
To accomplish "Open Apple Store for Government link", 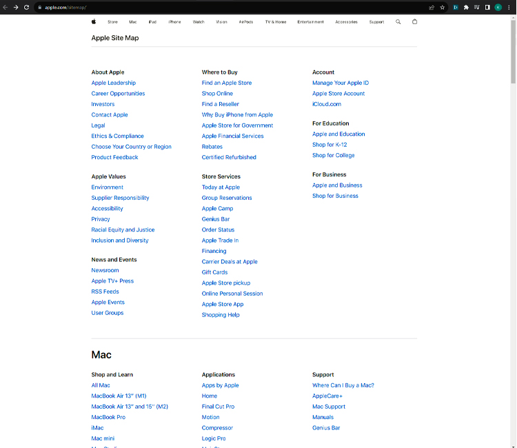I will 237,125.
